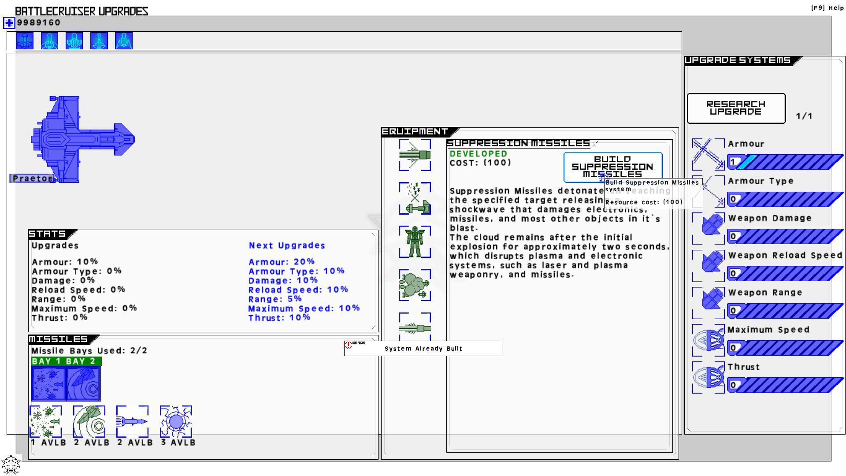Click the winged emblem icon in bottom corner
846x476 pixels.
(11, 465)
